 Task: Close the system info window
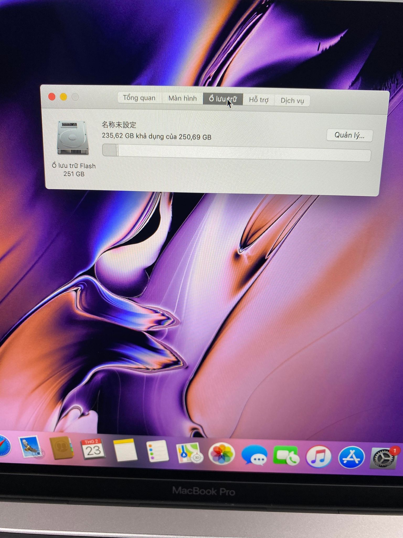pos(52,97)
